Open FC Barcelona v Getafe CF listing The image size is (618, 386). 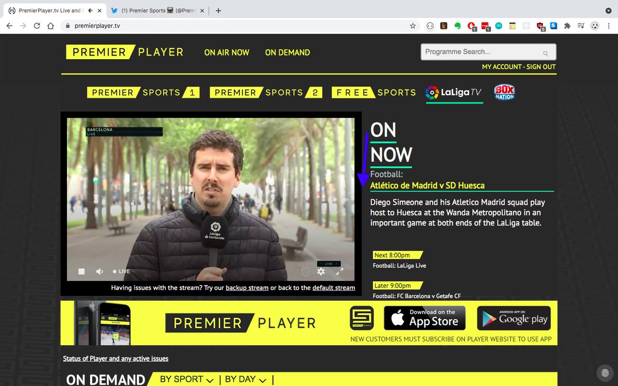pos(417,296)
